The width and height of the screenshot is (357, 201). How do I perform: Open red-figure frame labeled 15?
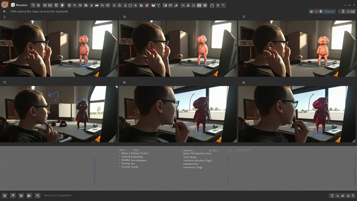pyautogui.click(x=298, y=114)
